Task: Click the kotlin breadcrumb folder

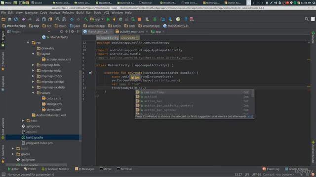Action: point(114,26)
